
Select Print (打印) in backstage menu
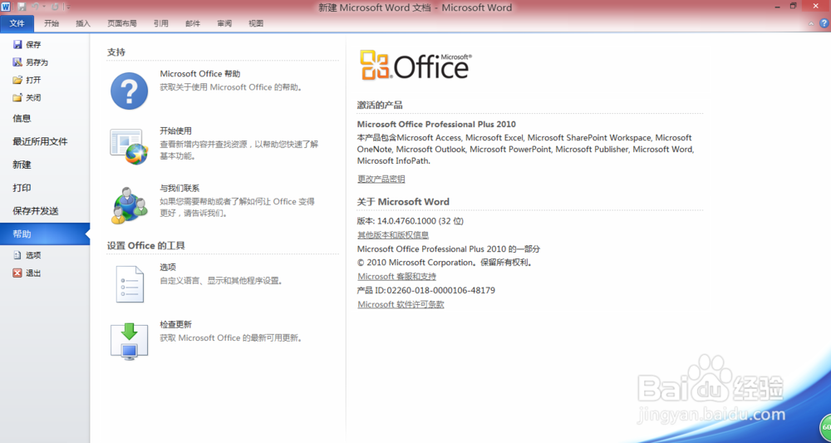coord(45,188)
